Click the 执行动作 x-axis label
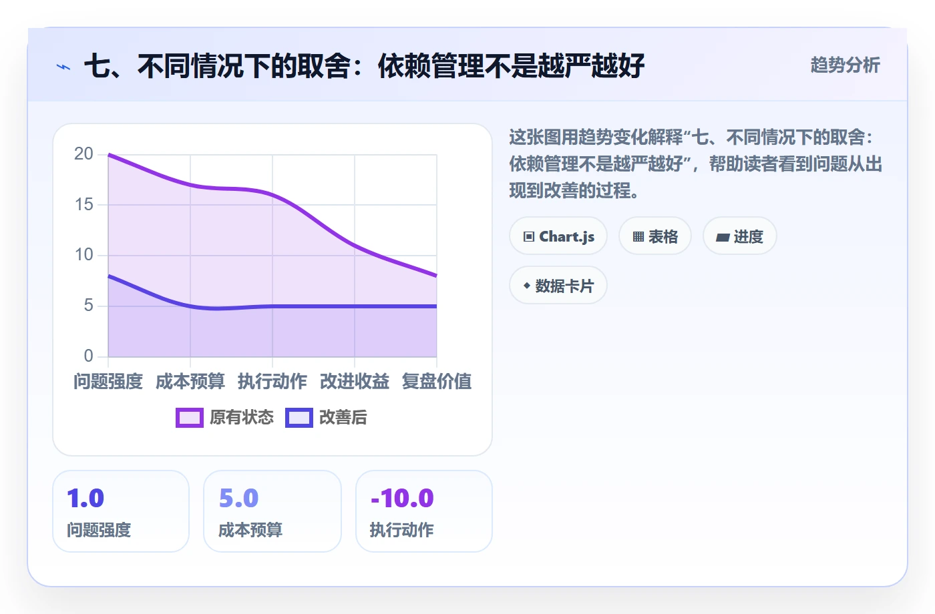935x614 pixels. 272,382
